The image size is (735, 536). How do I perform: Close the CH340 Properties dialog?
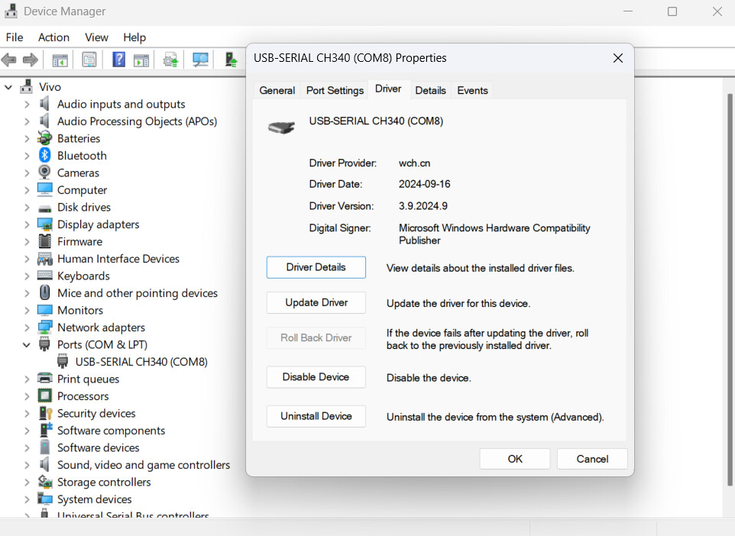coord(618,58)
